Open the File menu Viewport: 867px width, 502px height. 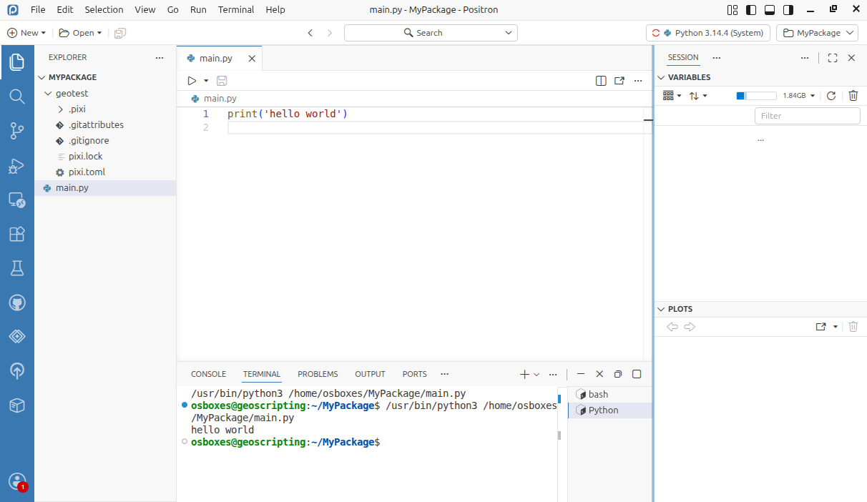coord(38,10)
